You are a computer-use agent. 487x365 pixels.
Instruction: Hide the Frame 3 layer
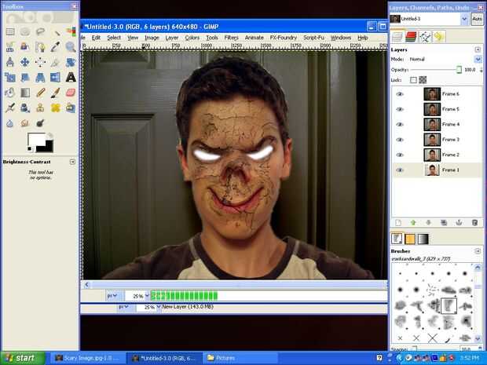point(399,140)
